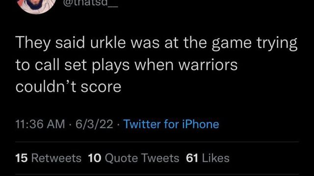The height and width of the screenshot is (176, 314).
Task: Select the They said opening words
Action: 50,43
